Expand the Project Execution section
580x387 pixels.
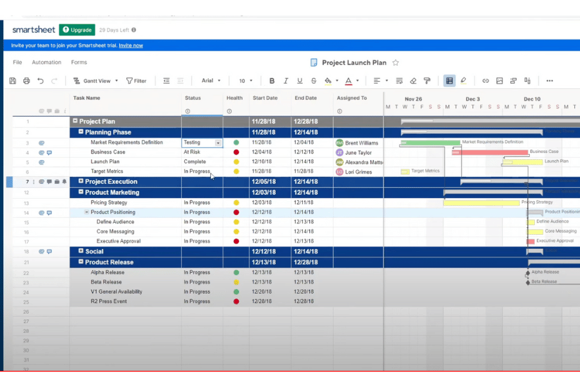point(81,181)
